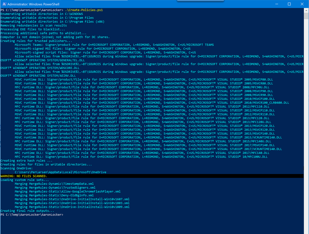Click 'Enumerating writable directories in C:\WINDOWS' line

coord(42,14)
